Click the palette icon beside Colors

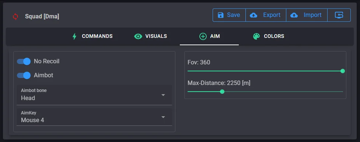(256, 36)
